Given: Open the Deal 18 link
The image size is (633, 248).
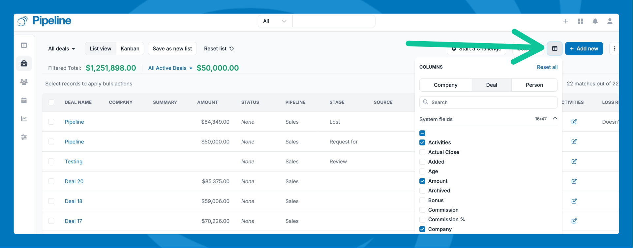Looking at the screenshot, I should tap(74, 201).
